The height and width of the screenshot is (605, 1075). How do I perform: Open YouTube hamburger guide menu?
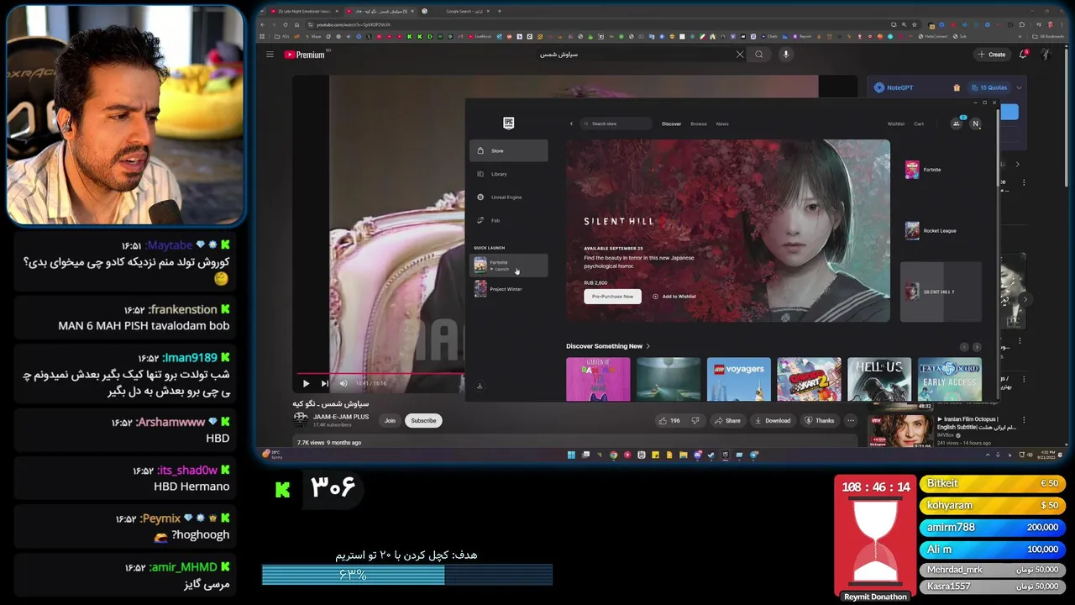270,55
